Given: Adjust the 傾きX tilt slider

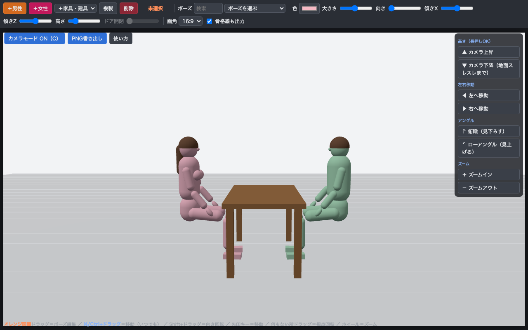Looking at the screenshot, I should coord(457,8).
